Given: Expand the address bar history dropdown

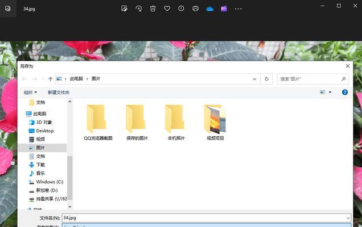Looking at the screenshot, I should point(254,79).
